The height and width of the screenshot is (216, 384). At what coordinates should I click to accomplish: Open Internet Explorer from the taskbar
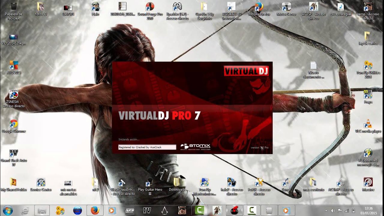point(25,210)
